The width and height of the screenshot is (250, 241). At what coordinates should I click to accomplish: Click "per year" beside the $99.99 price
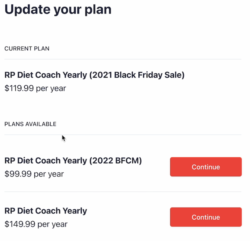click(49, 174)
